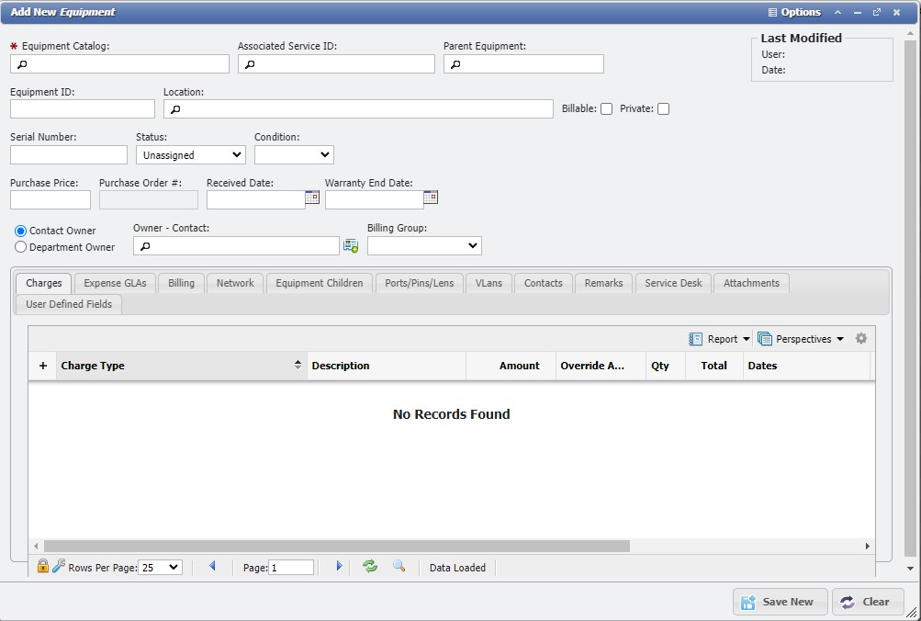Enable the Billable checkbox
921x621 pixels.
click(606, 109)
